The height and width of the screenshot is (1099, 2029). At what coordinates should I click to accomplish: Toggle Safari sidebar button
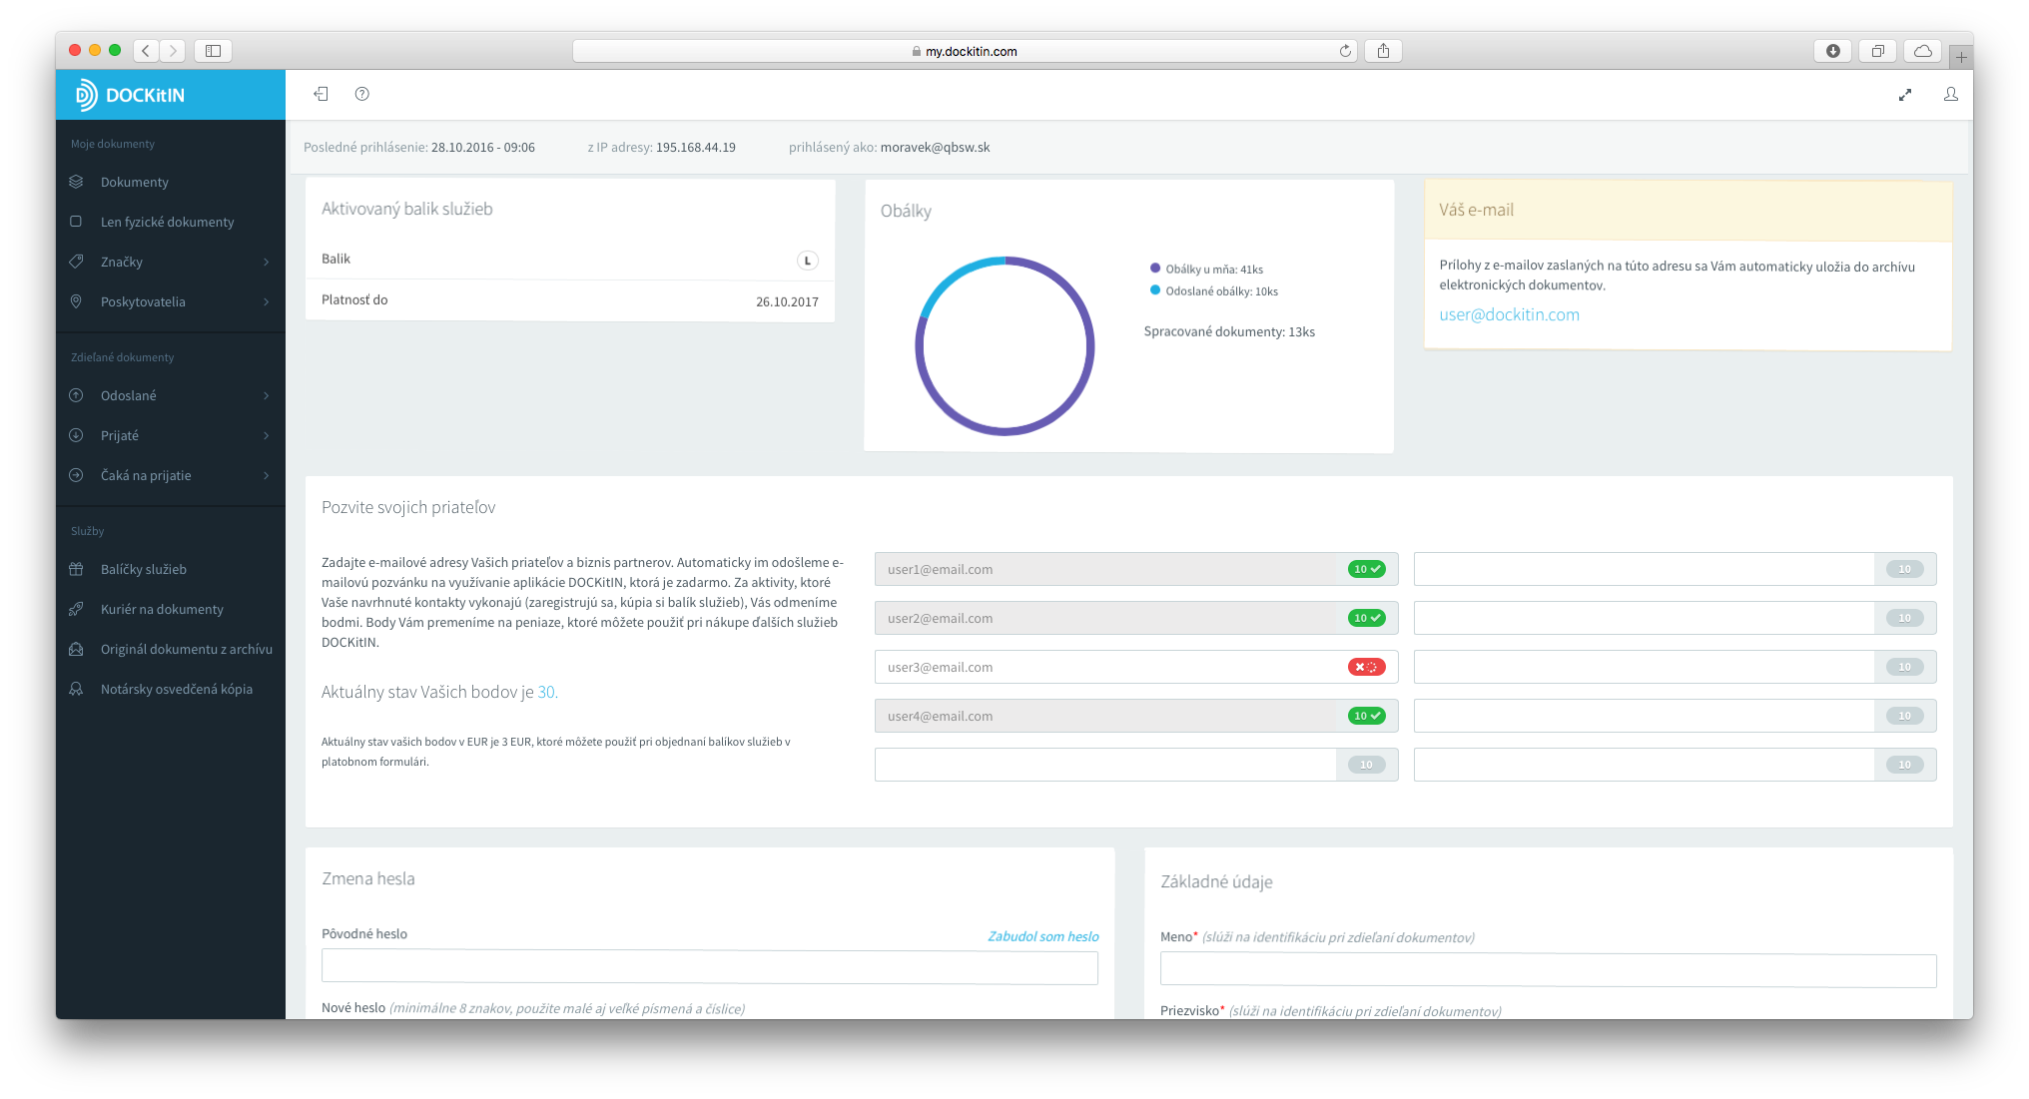click(x=213, y=51)
